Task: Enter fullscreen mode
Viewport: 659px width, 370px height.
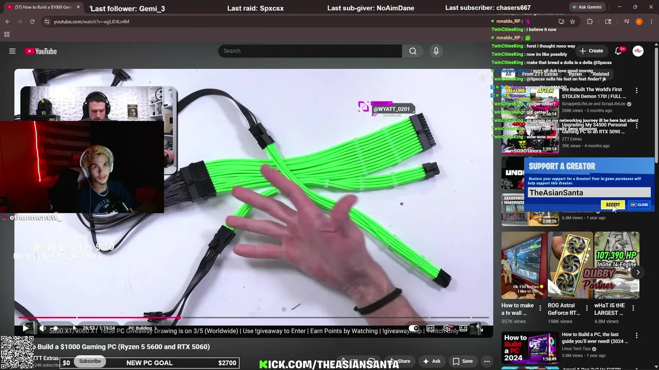Action: click(479, 328)
